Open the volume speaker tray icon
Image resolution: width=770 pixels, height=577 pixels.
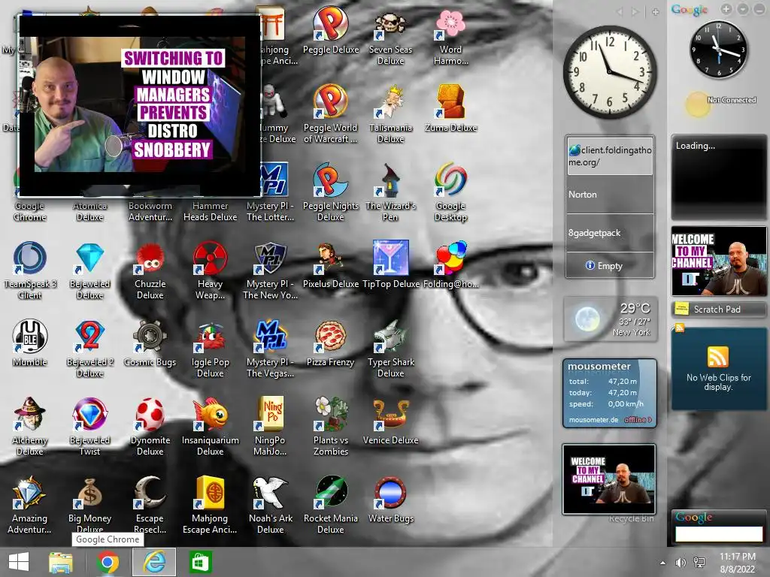pyautogui.click(x=681, y=563)
